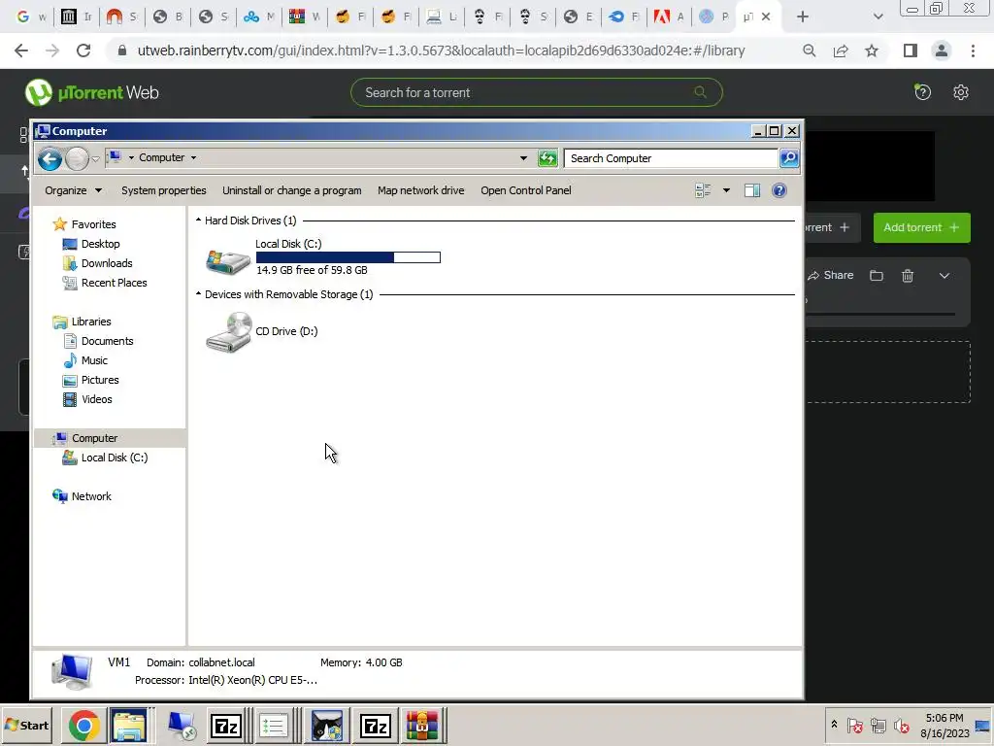Switch to the Adobe tab in Chrome
This screenshot has height=746, width=994.
[669, 17]
